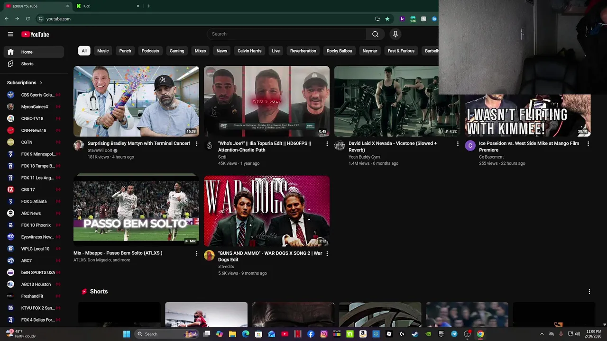
Task: Open Yeah Buddy Gym channel link
Action: pos(364,157)
